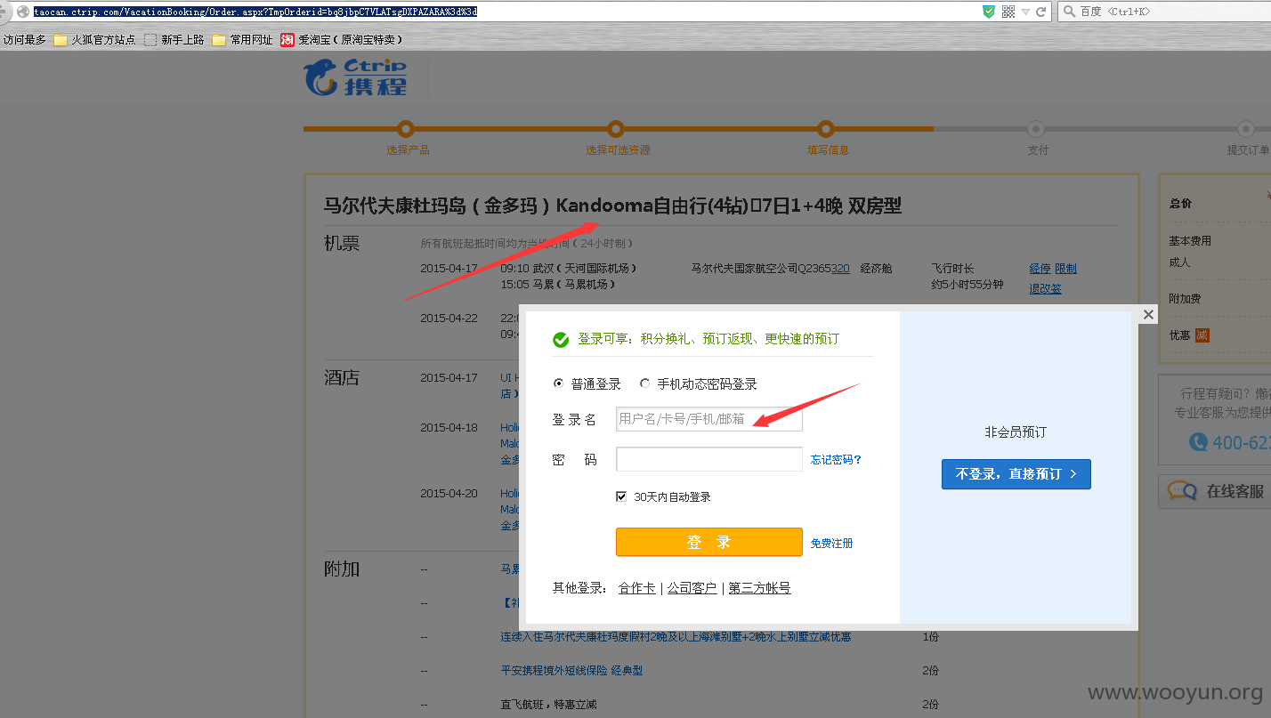Click the phone icon beside 400 number
The image size is (1271, 718).
click(x=1198, y=442)
